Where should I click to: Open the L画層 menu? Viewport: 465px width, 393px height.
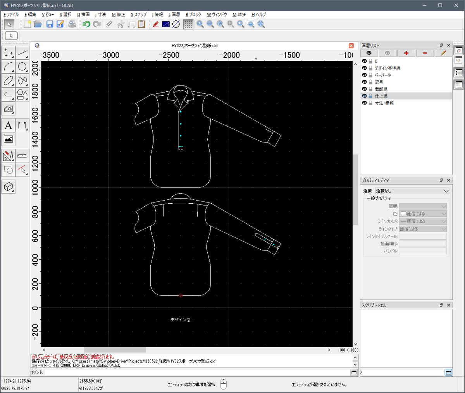pos(174,14)
